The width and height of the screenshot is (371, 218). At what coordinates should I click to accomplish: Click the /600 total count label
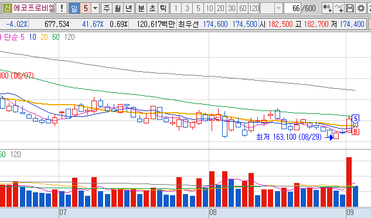coord(308,9)
